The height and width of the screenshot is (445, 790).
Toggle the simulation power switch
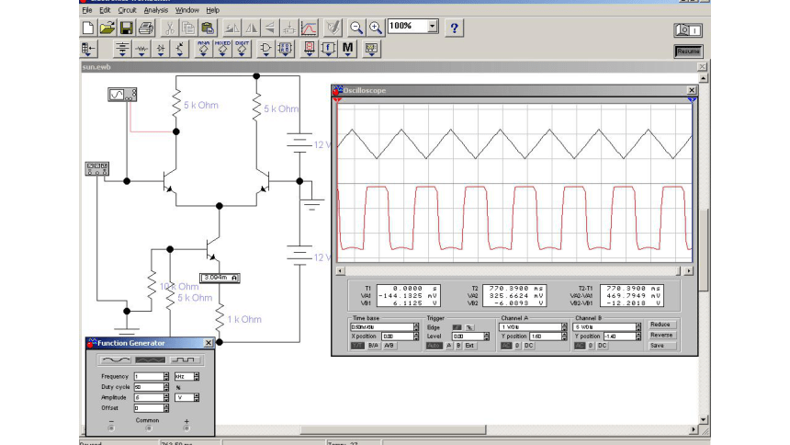(x=688, y=30)
